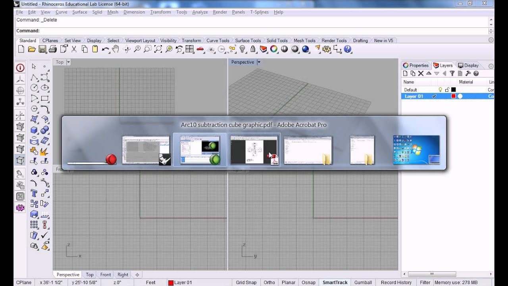Click the red car named views icon
Screen dimensions: 508x286
(200, 49)
